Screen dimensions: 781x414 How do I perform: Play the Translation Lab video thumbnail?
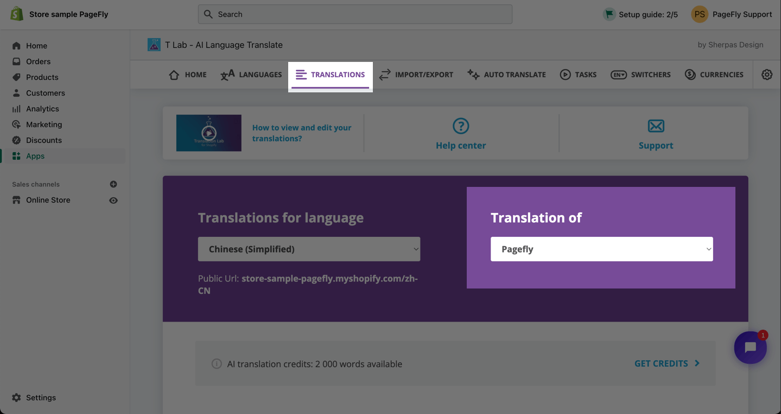(x=209, y=133)
